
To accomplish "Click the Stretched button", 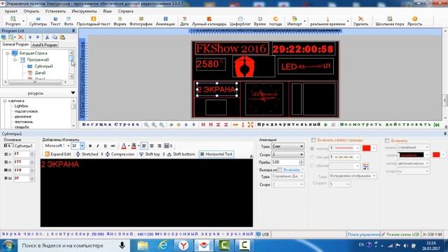I will [x=87, y=154].
